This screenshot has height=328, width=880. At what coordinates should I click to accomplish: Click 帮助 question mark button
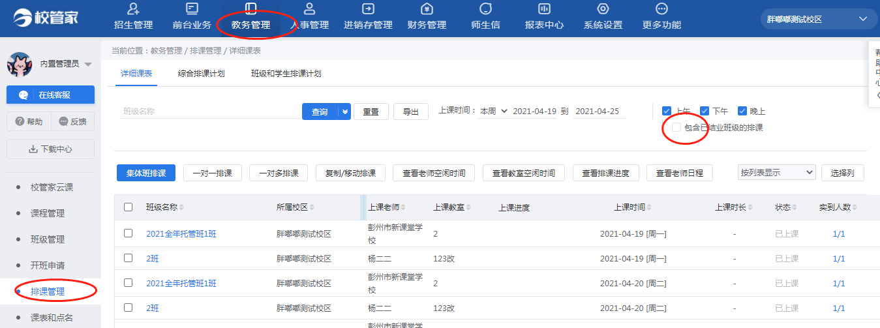29,121
